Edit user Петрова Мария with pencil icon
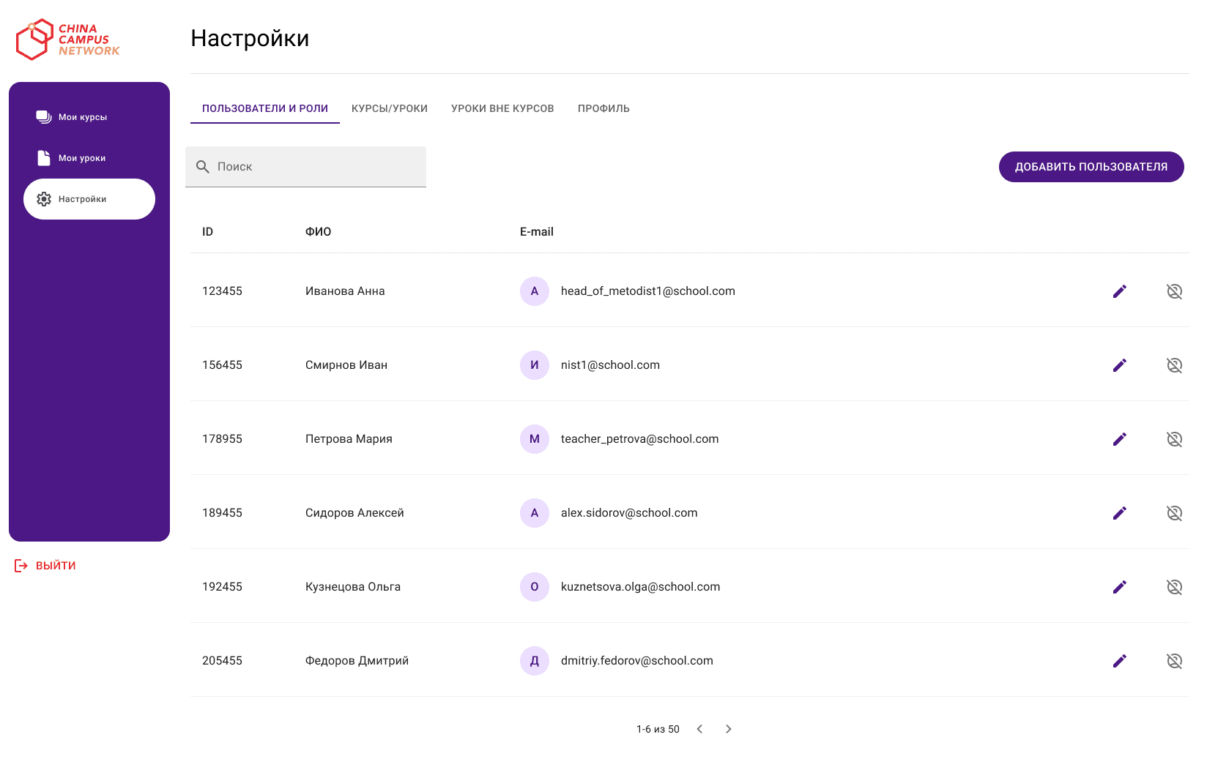This screenshot has height=767, width=1207. [x=1120, y=438]
